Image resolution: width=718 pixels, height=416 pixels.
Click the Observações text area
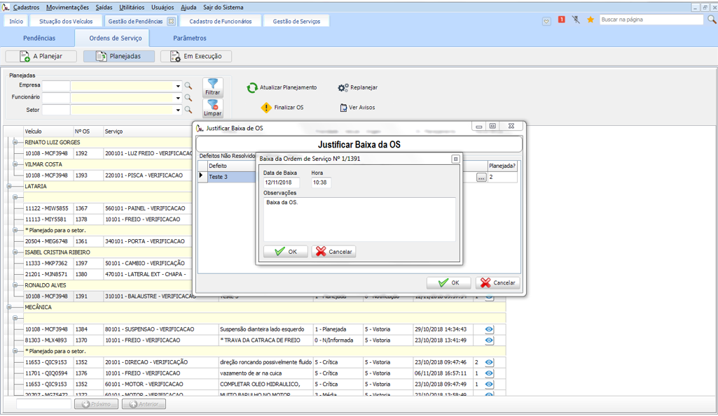coord(359,219)
